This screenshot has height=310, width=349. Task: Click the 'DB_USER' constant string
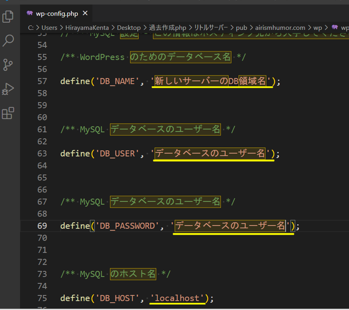[x=117, y=153]
